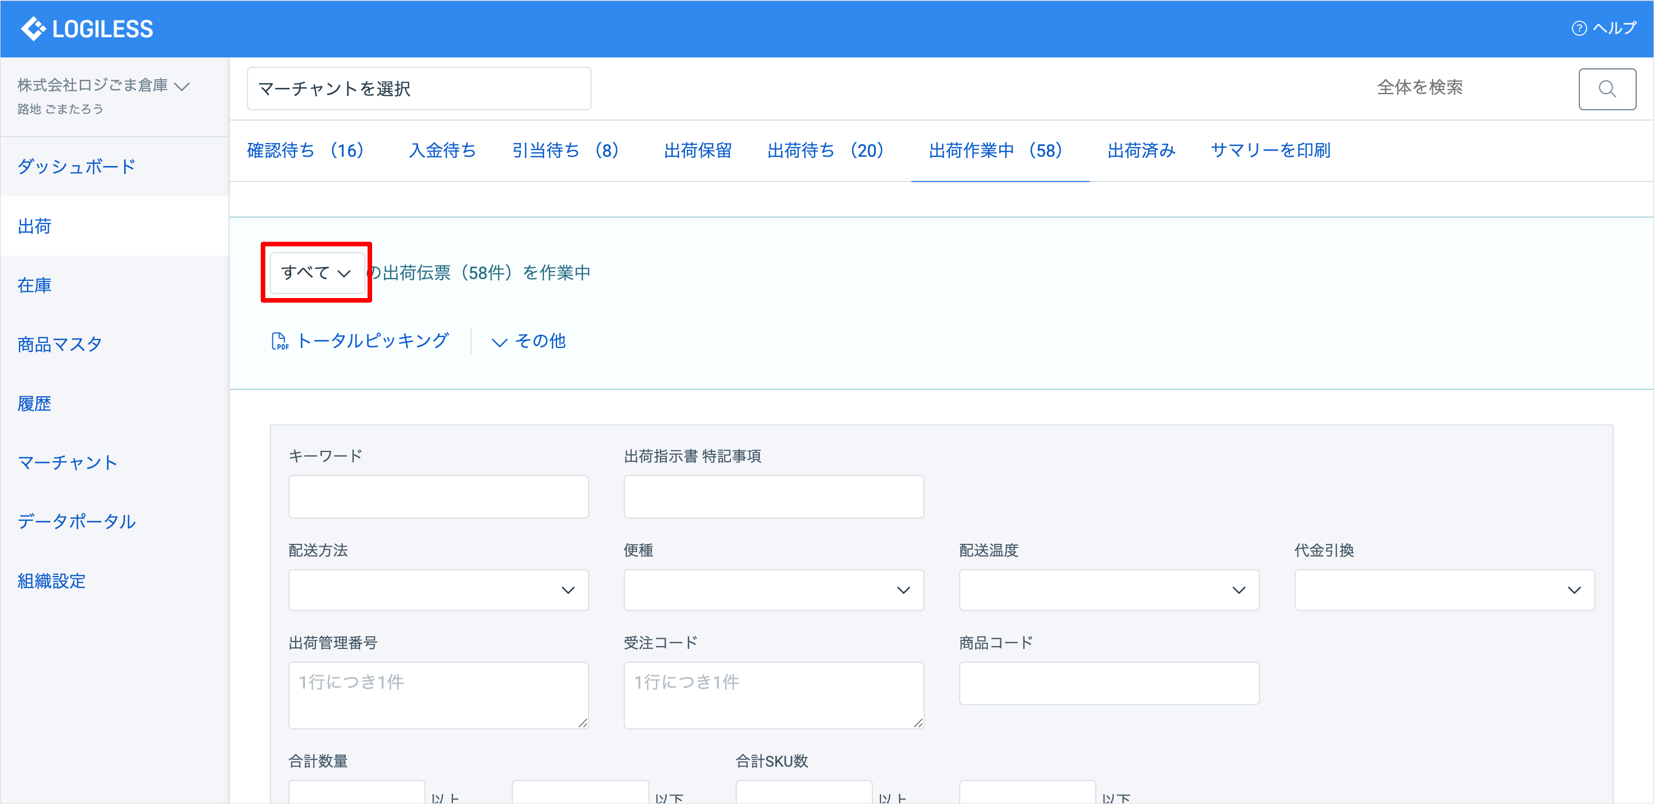This screenshot has width=1654, height=804.
Task: Click the magnifier search button
Action: pyautogui.click(x=1606, y=88)
